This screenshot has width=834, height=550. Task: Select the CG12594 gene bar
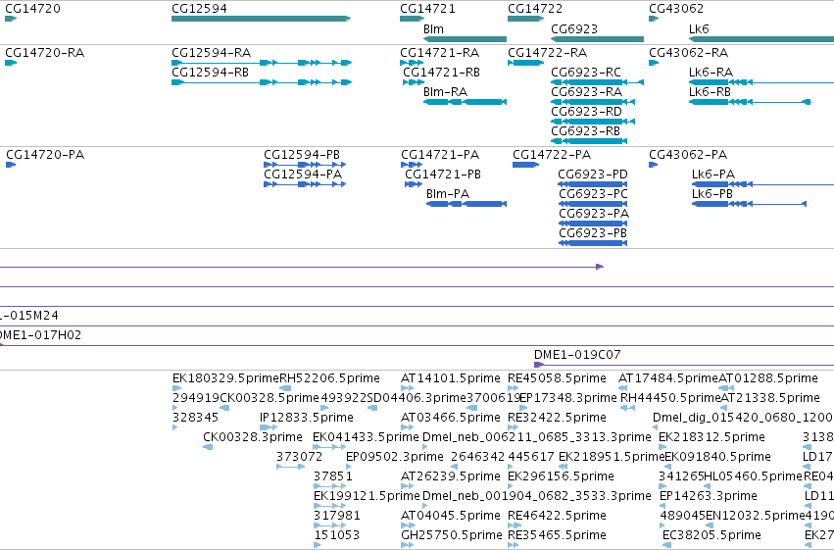tap(261, 19)
